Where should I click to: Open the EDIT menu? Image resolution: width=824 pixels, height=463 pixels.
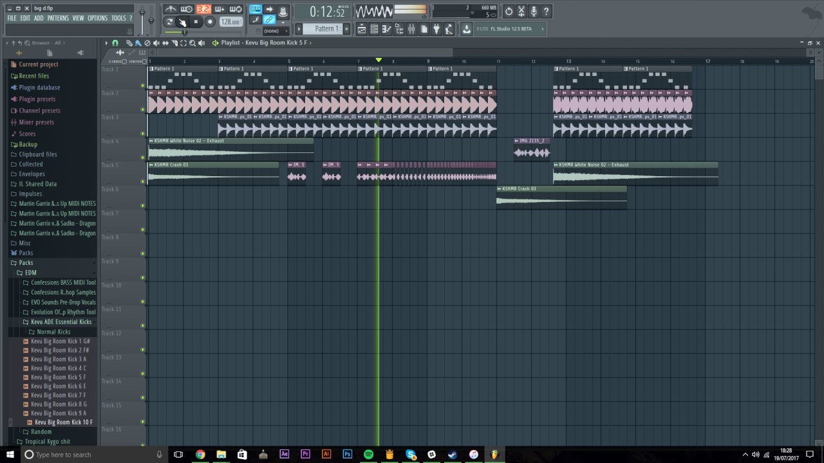25,18
